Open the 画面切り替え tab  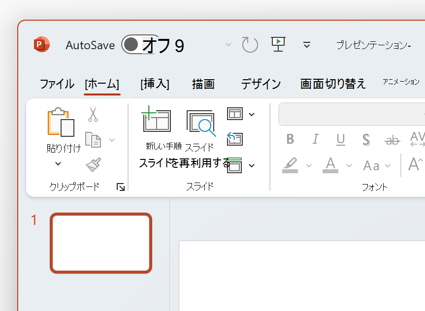[x=333, y=84]
